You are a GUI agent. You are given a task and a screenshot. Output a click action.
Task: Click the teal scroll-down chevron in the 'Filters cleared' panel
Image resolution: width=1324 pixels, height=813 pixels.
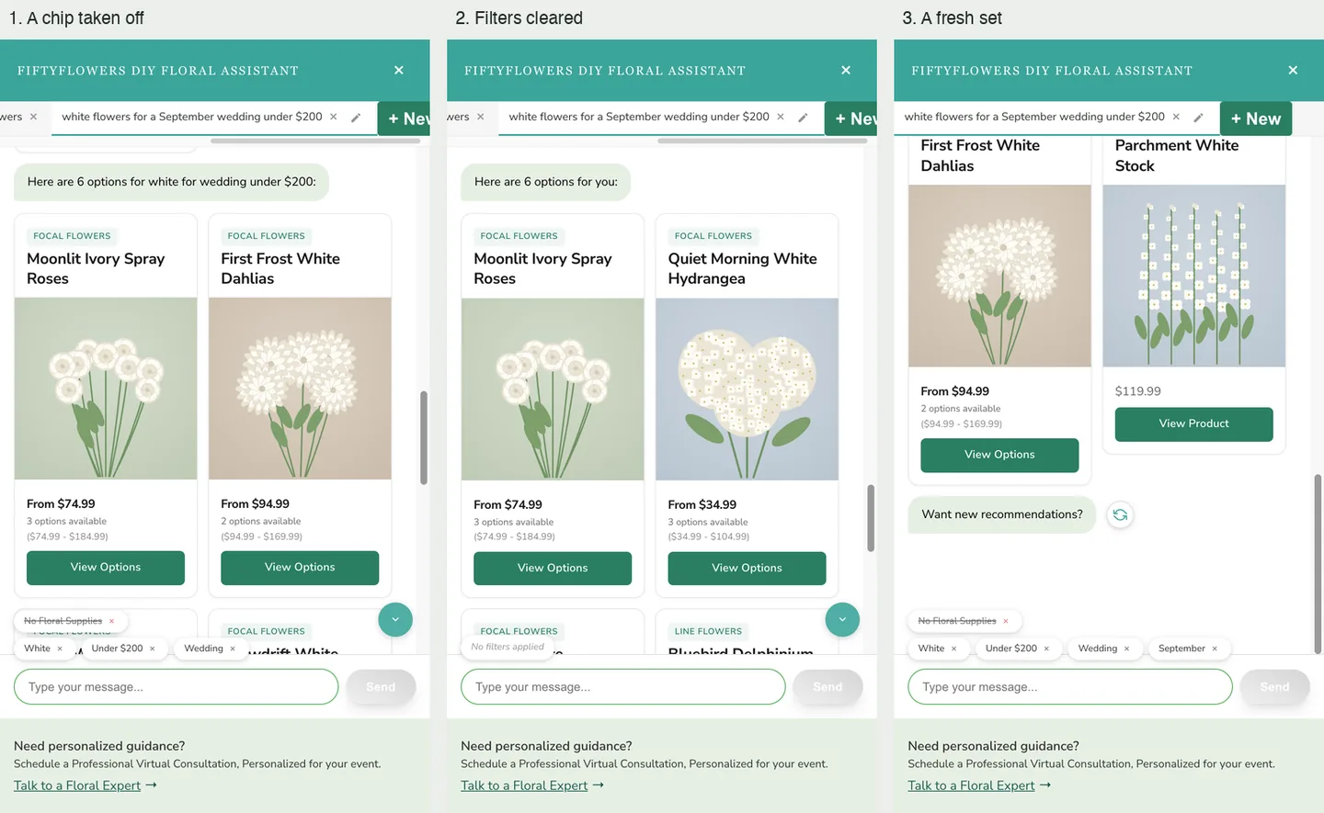842,619
